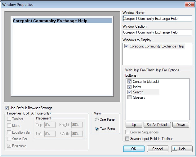The height and width of the screenshot is (157, 196).
Task: Select the Index label in Buttons list
Action: click(137, 87)
